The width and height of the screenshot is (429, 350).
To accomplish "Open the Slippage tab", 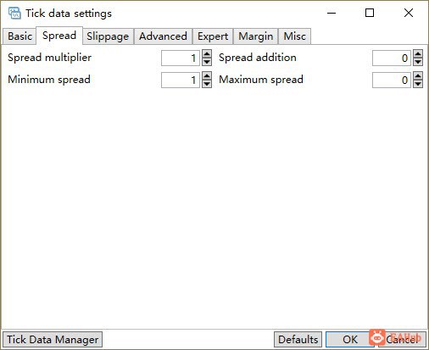I will coord(108,36).
